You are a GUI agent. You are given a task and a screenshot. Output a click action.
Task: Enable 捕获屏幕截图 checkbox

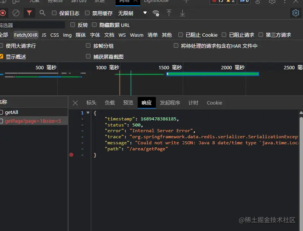click(88, 56)
